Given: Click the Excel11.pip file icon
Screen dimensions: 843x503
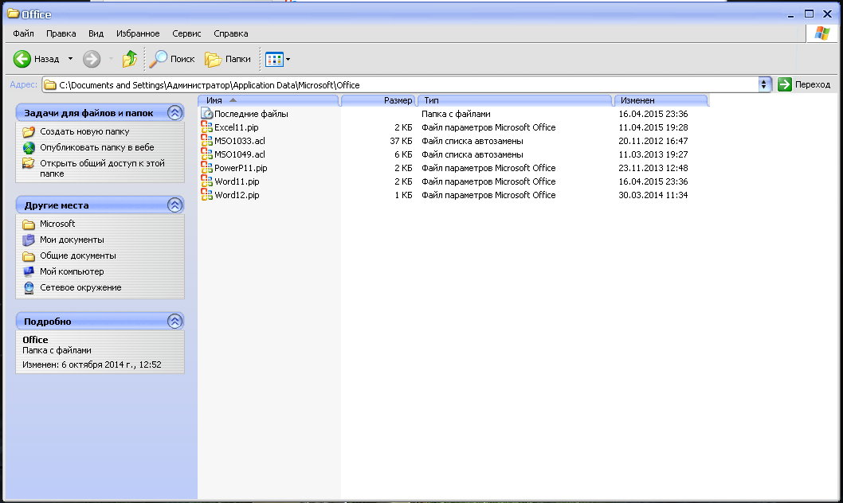Looking at the screenshot, I should (206, 127).
